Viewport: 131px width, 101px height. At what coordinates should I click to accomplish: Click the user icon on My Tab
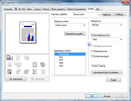[16, 9]
